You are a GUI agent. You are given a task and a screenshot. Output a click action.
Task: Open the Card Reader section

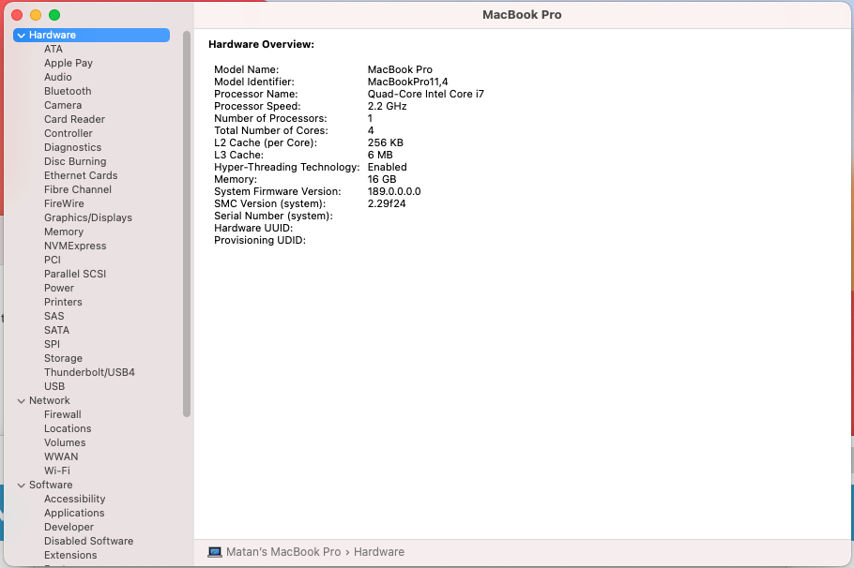pyautogui.click(x=75, y=119)
